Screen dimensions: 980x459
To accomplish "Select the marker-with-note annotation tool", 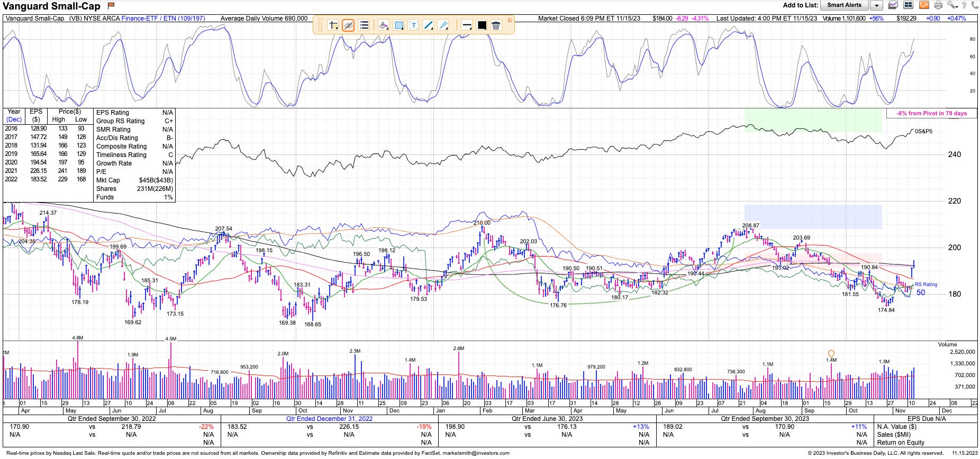I will click(x=333, y=25).
